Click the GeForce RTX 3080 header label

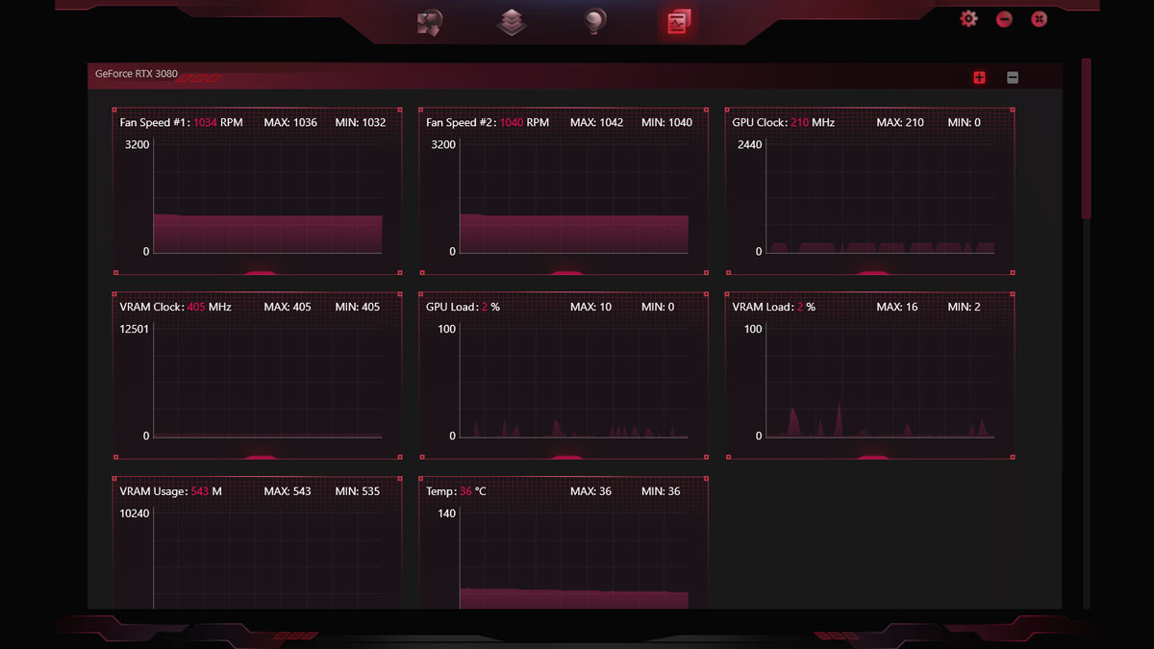pos(137,74)
